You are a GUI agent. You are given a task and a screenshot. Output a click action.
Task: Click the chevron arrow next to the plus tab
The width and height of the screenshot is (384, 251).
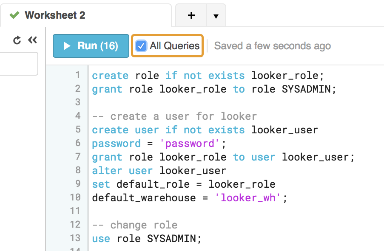[216, 16]
